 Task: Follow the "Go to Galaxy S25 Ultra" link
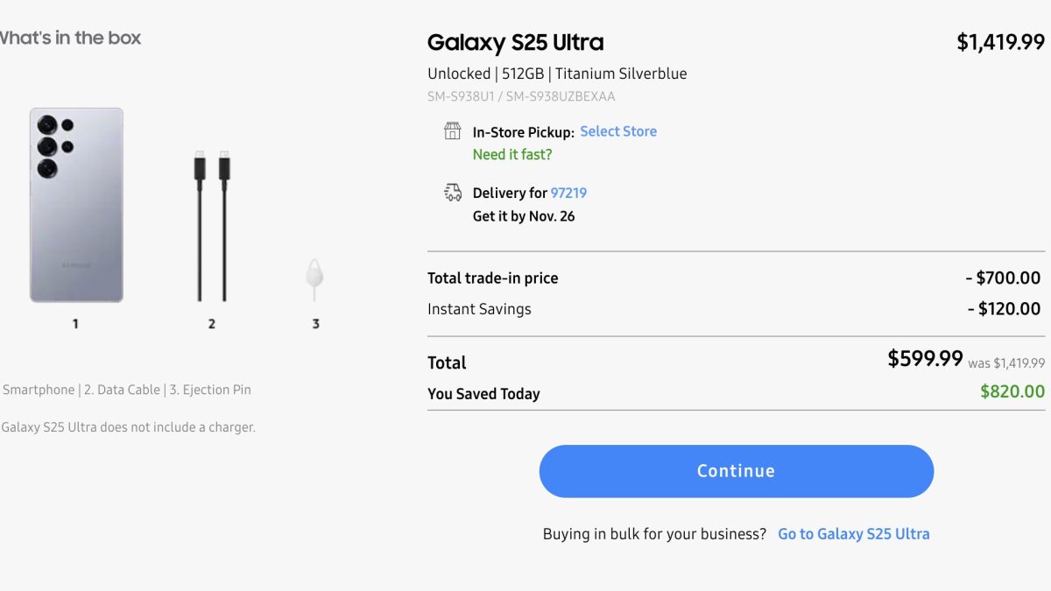(x=853, y=534)
